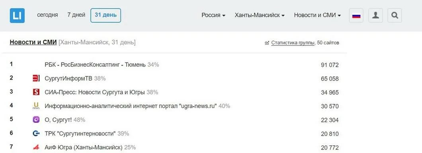This screenshot has width=422, height=153.
Task: Click the АиФ Югра red favicon
Action: tap(36, 147)
